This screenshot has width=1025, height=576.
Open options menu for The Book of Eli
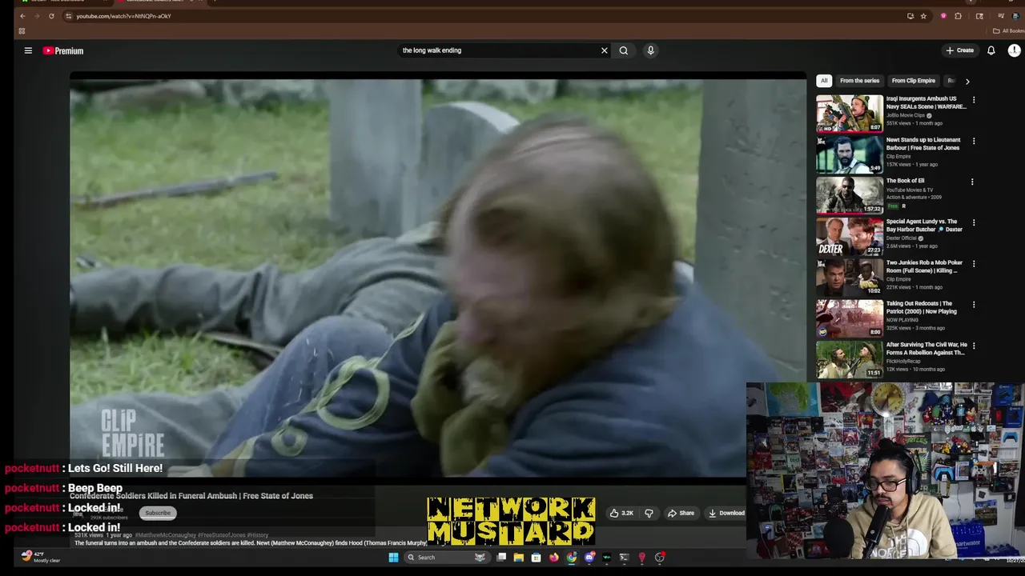pos(972,182)
